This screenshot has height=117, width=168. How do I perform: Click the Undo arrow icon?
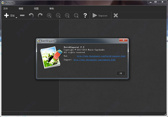pyautogui.click(x=31, y=15)
